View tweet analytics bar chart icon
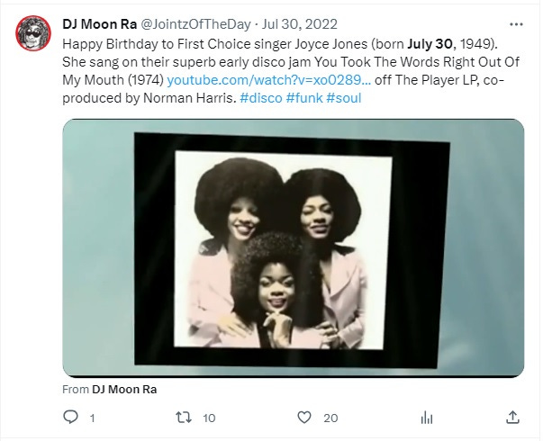 (x=426, y=418)
